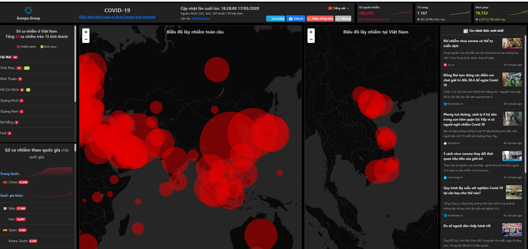Zoom out on the global infection map
Image resolution: width=528 pixels, height=249 pixels.
click(86, 39)
